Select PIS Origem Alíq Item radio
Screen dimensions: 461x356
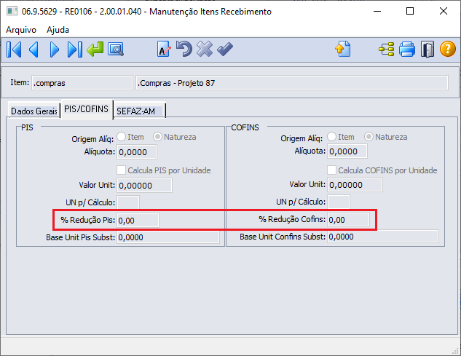tap(122, 137)
